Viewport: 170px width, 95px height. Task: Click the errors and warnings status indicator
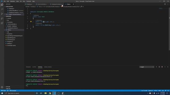[3, 91]
